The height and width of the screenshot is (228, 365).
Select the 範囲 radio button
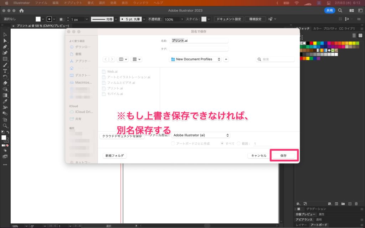click(x=238, y=144)
